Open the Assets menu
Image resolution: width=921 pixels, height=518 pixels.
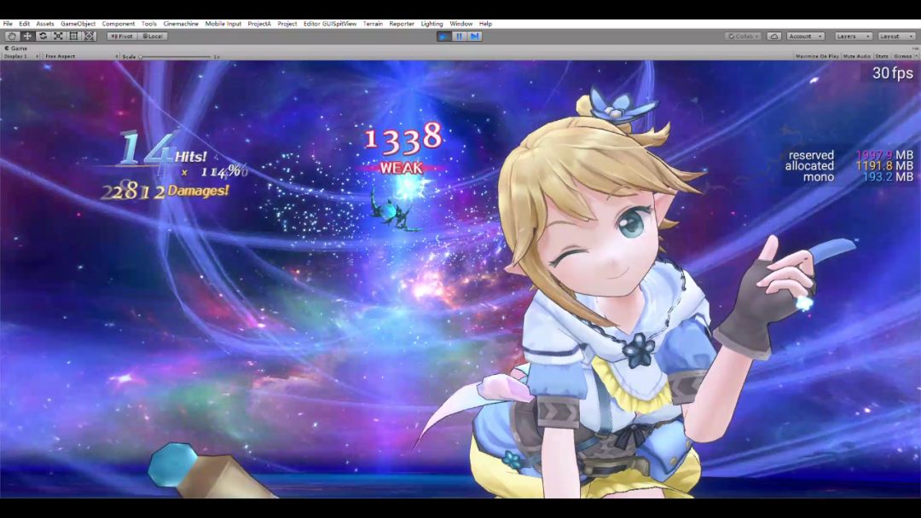tap(45, 24)
